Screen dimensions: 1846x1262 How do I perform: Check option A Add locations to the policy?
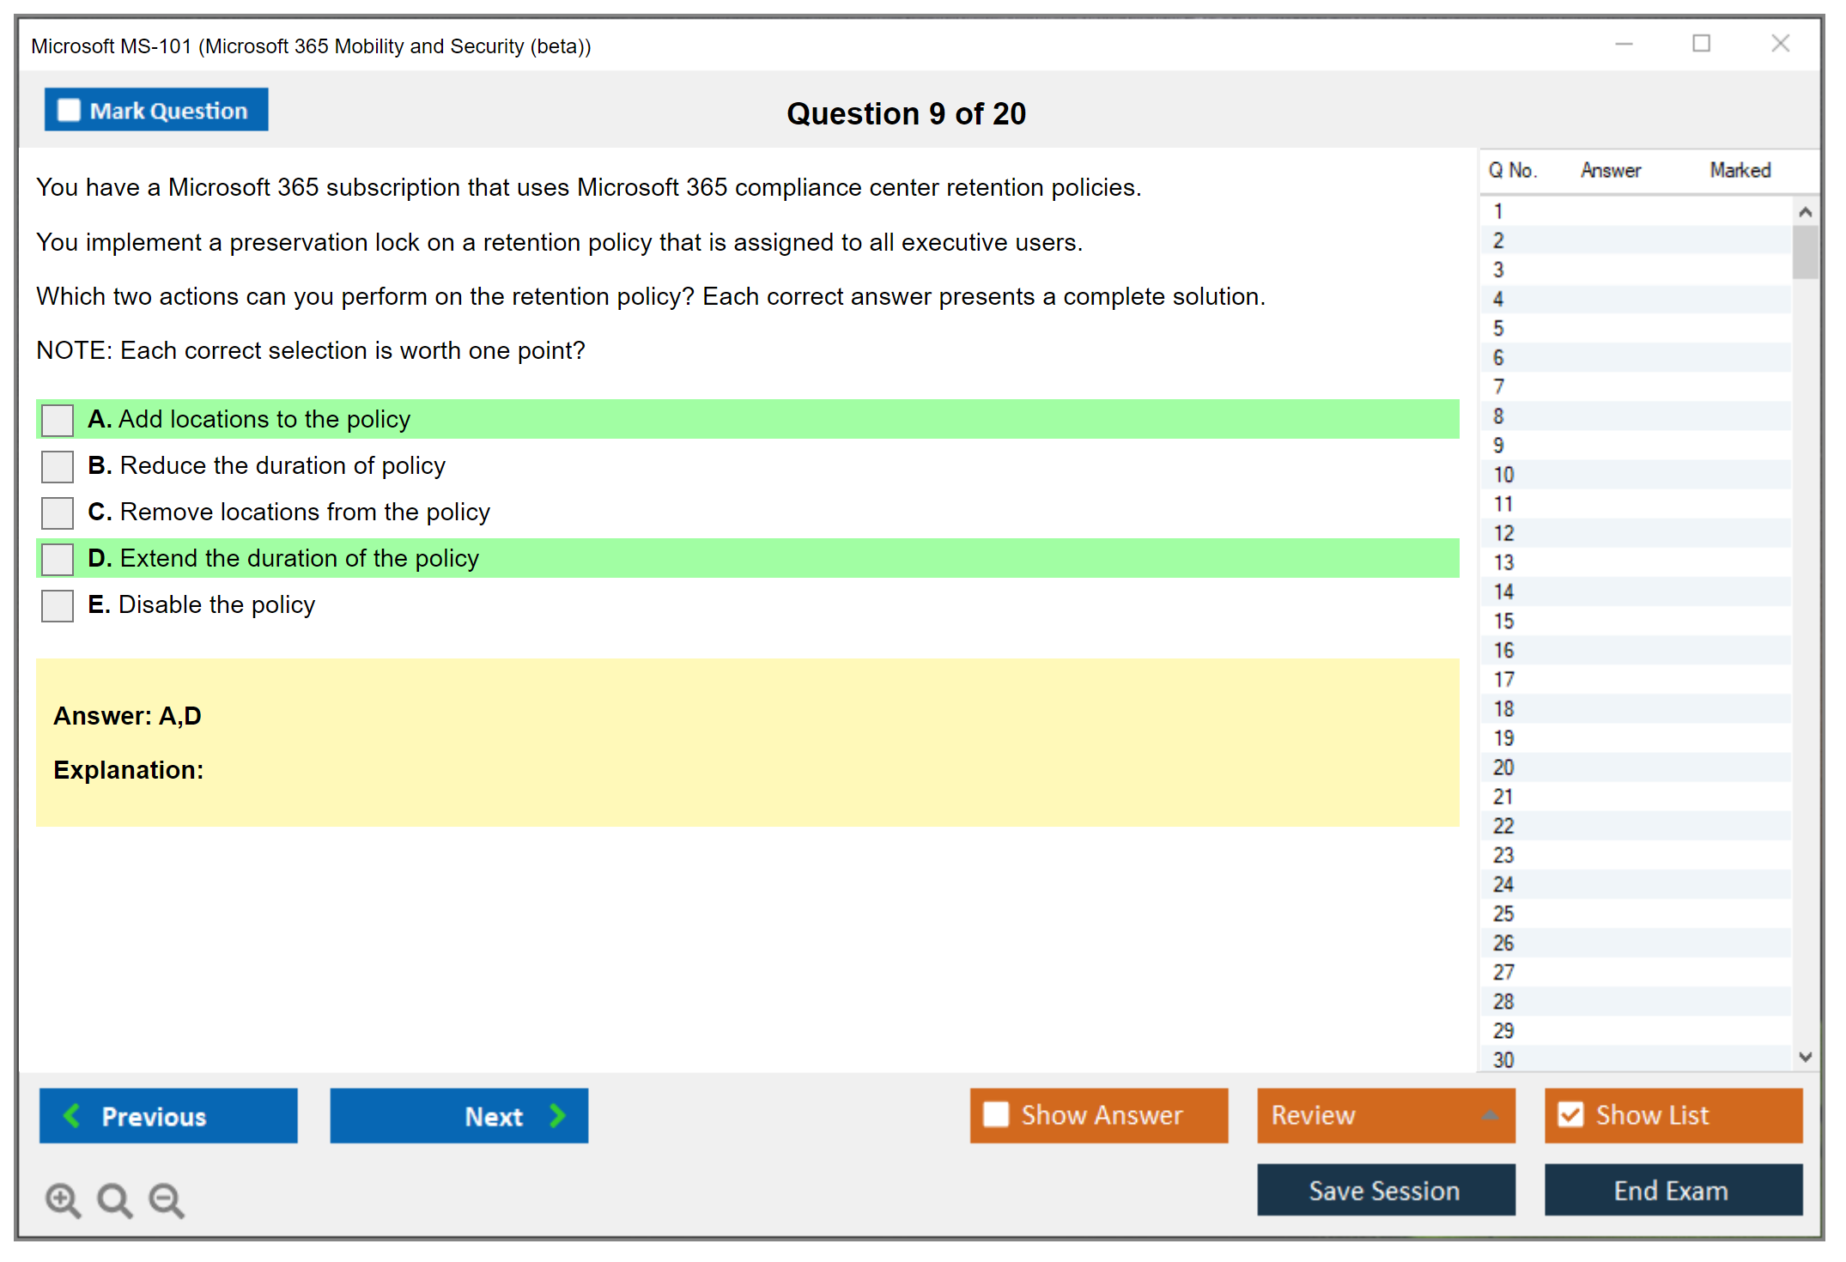(x=58, y=420)
